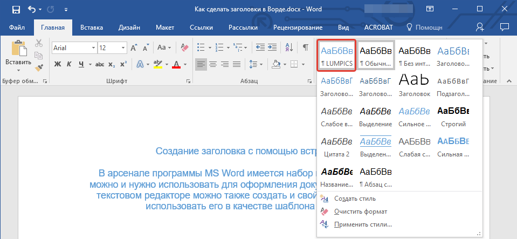
Task: Increase indent of the paragraph
Action: click(273, 47)
